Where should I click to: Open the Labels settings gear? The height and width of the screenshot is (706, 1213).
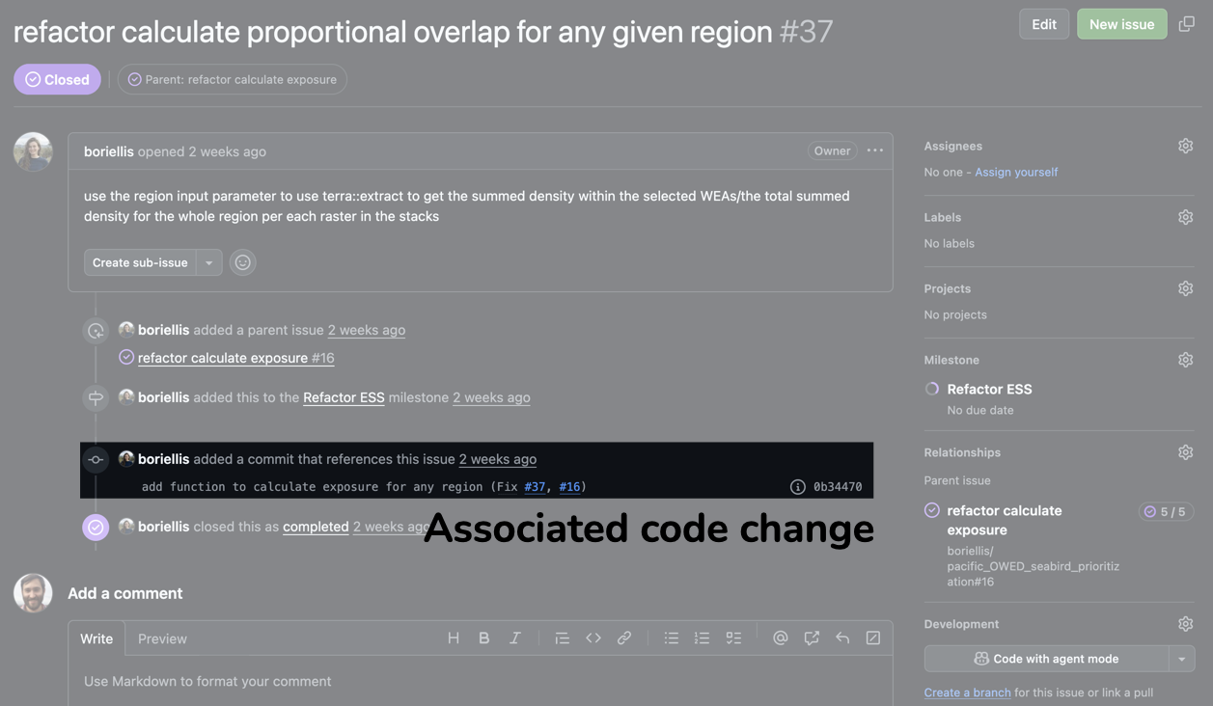pos(1185,218)
